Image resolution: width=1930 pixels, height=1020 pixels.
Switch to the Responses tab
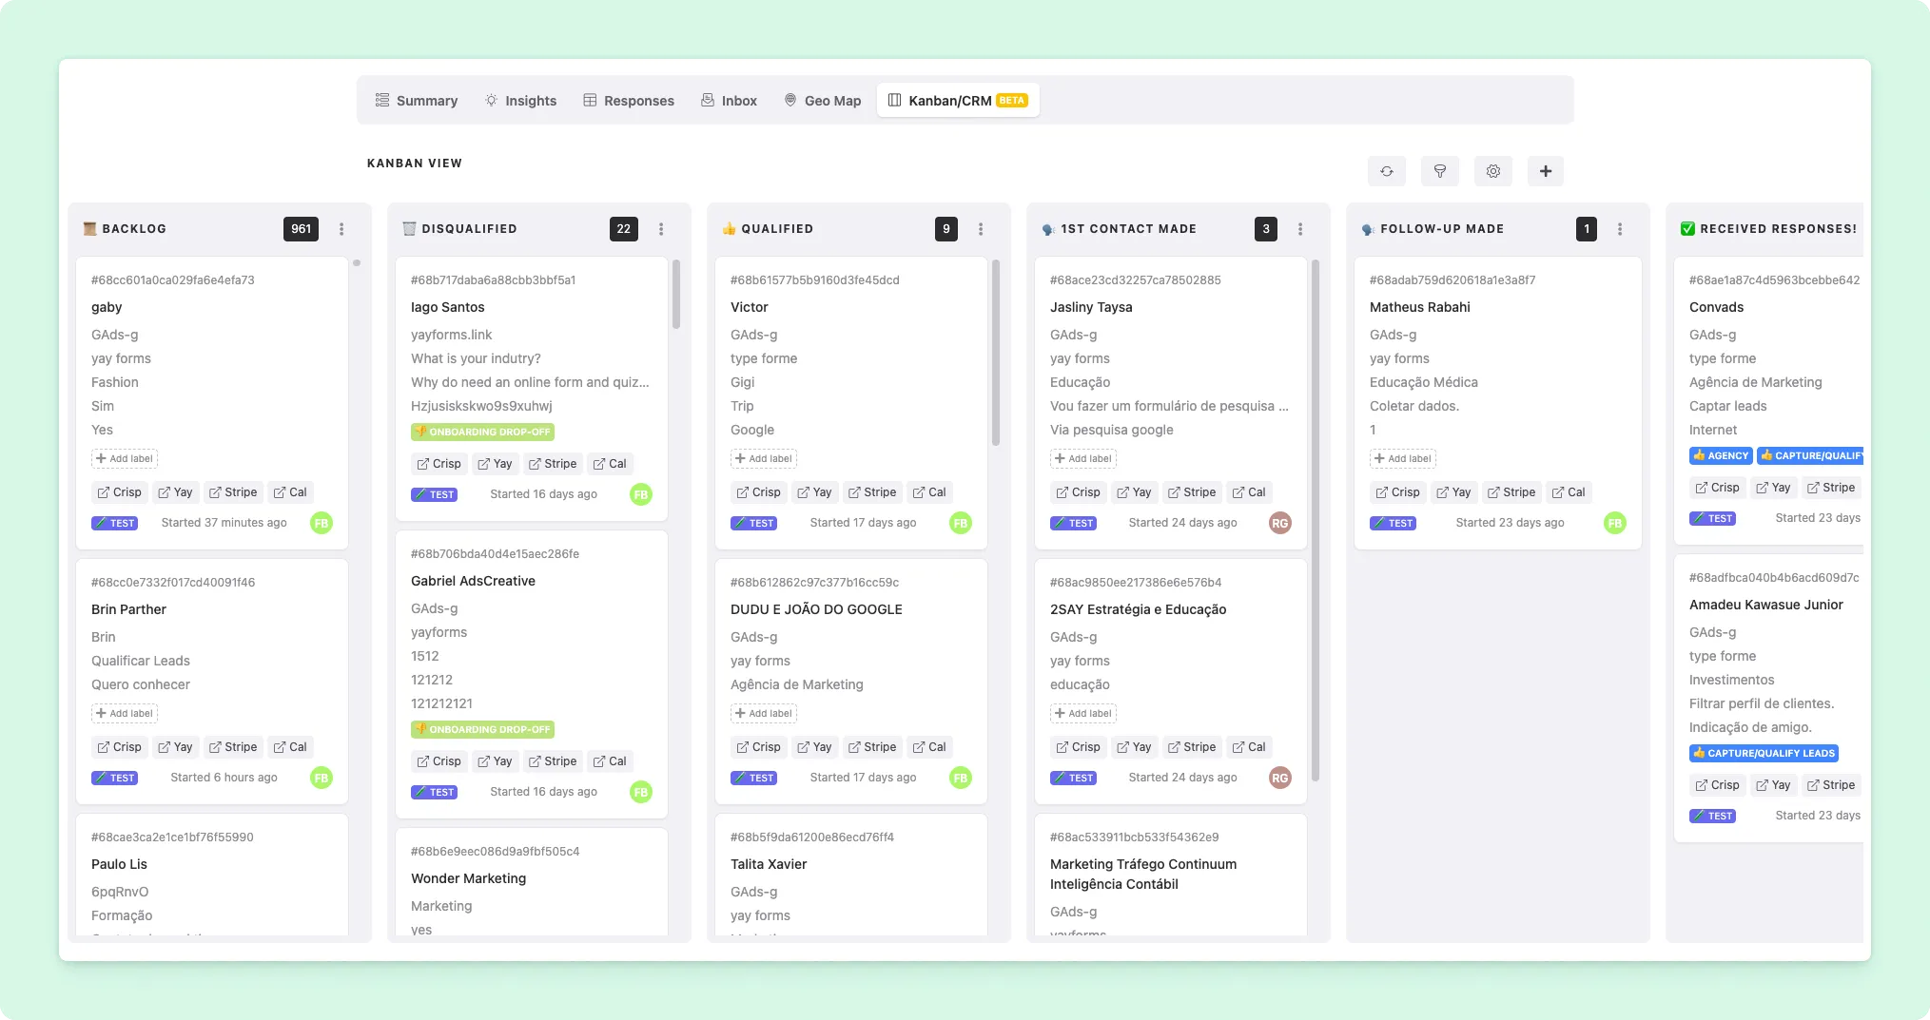(629, 100)
